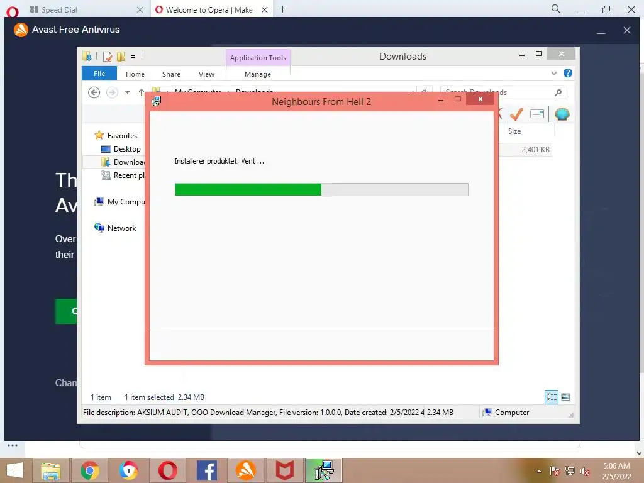The image size is (644, 483).
Task: Click '1 item selected 2.34 MB' status text
Action: [164, 397]
